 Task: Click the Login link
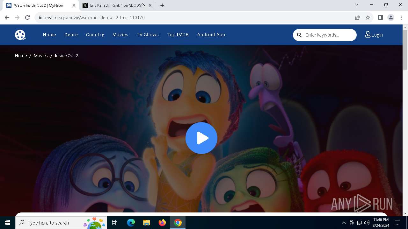(x=374, y=35)
